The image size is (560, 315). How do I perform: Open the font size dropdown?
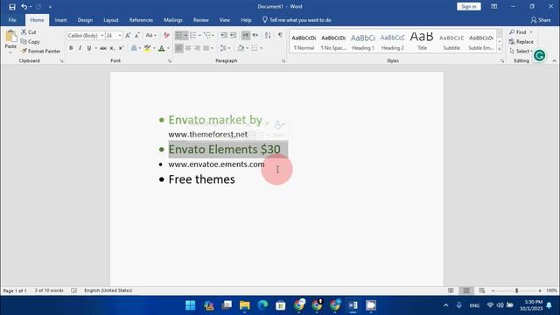tap(120, 36)
